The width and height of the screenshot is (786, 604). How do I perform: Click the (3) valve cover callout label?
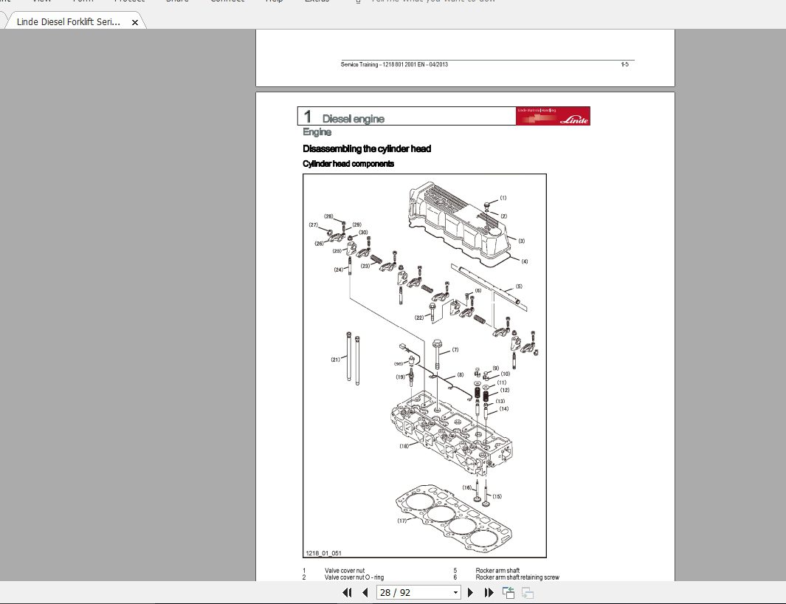point(521,241)
